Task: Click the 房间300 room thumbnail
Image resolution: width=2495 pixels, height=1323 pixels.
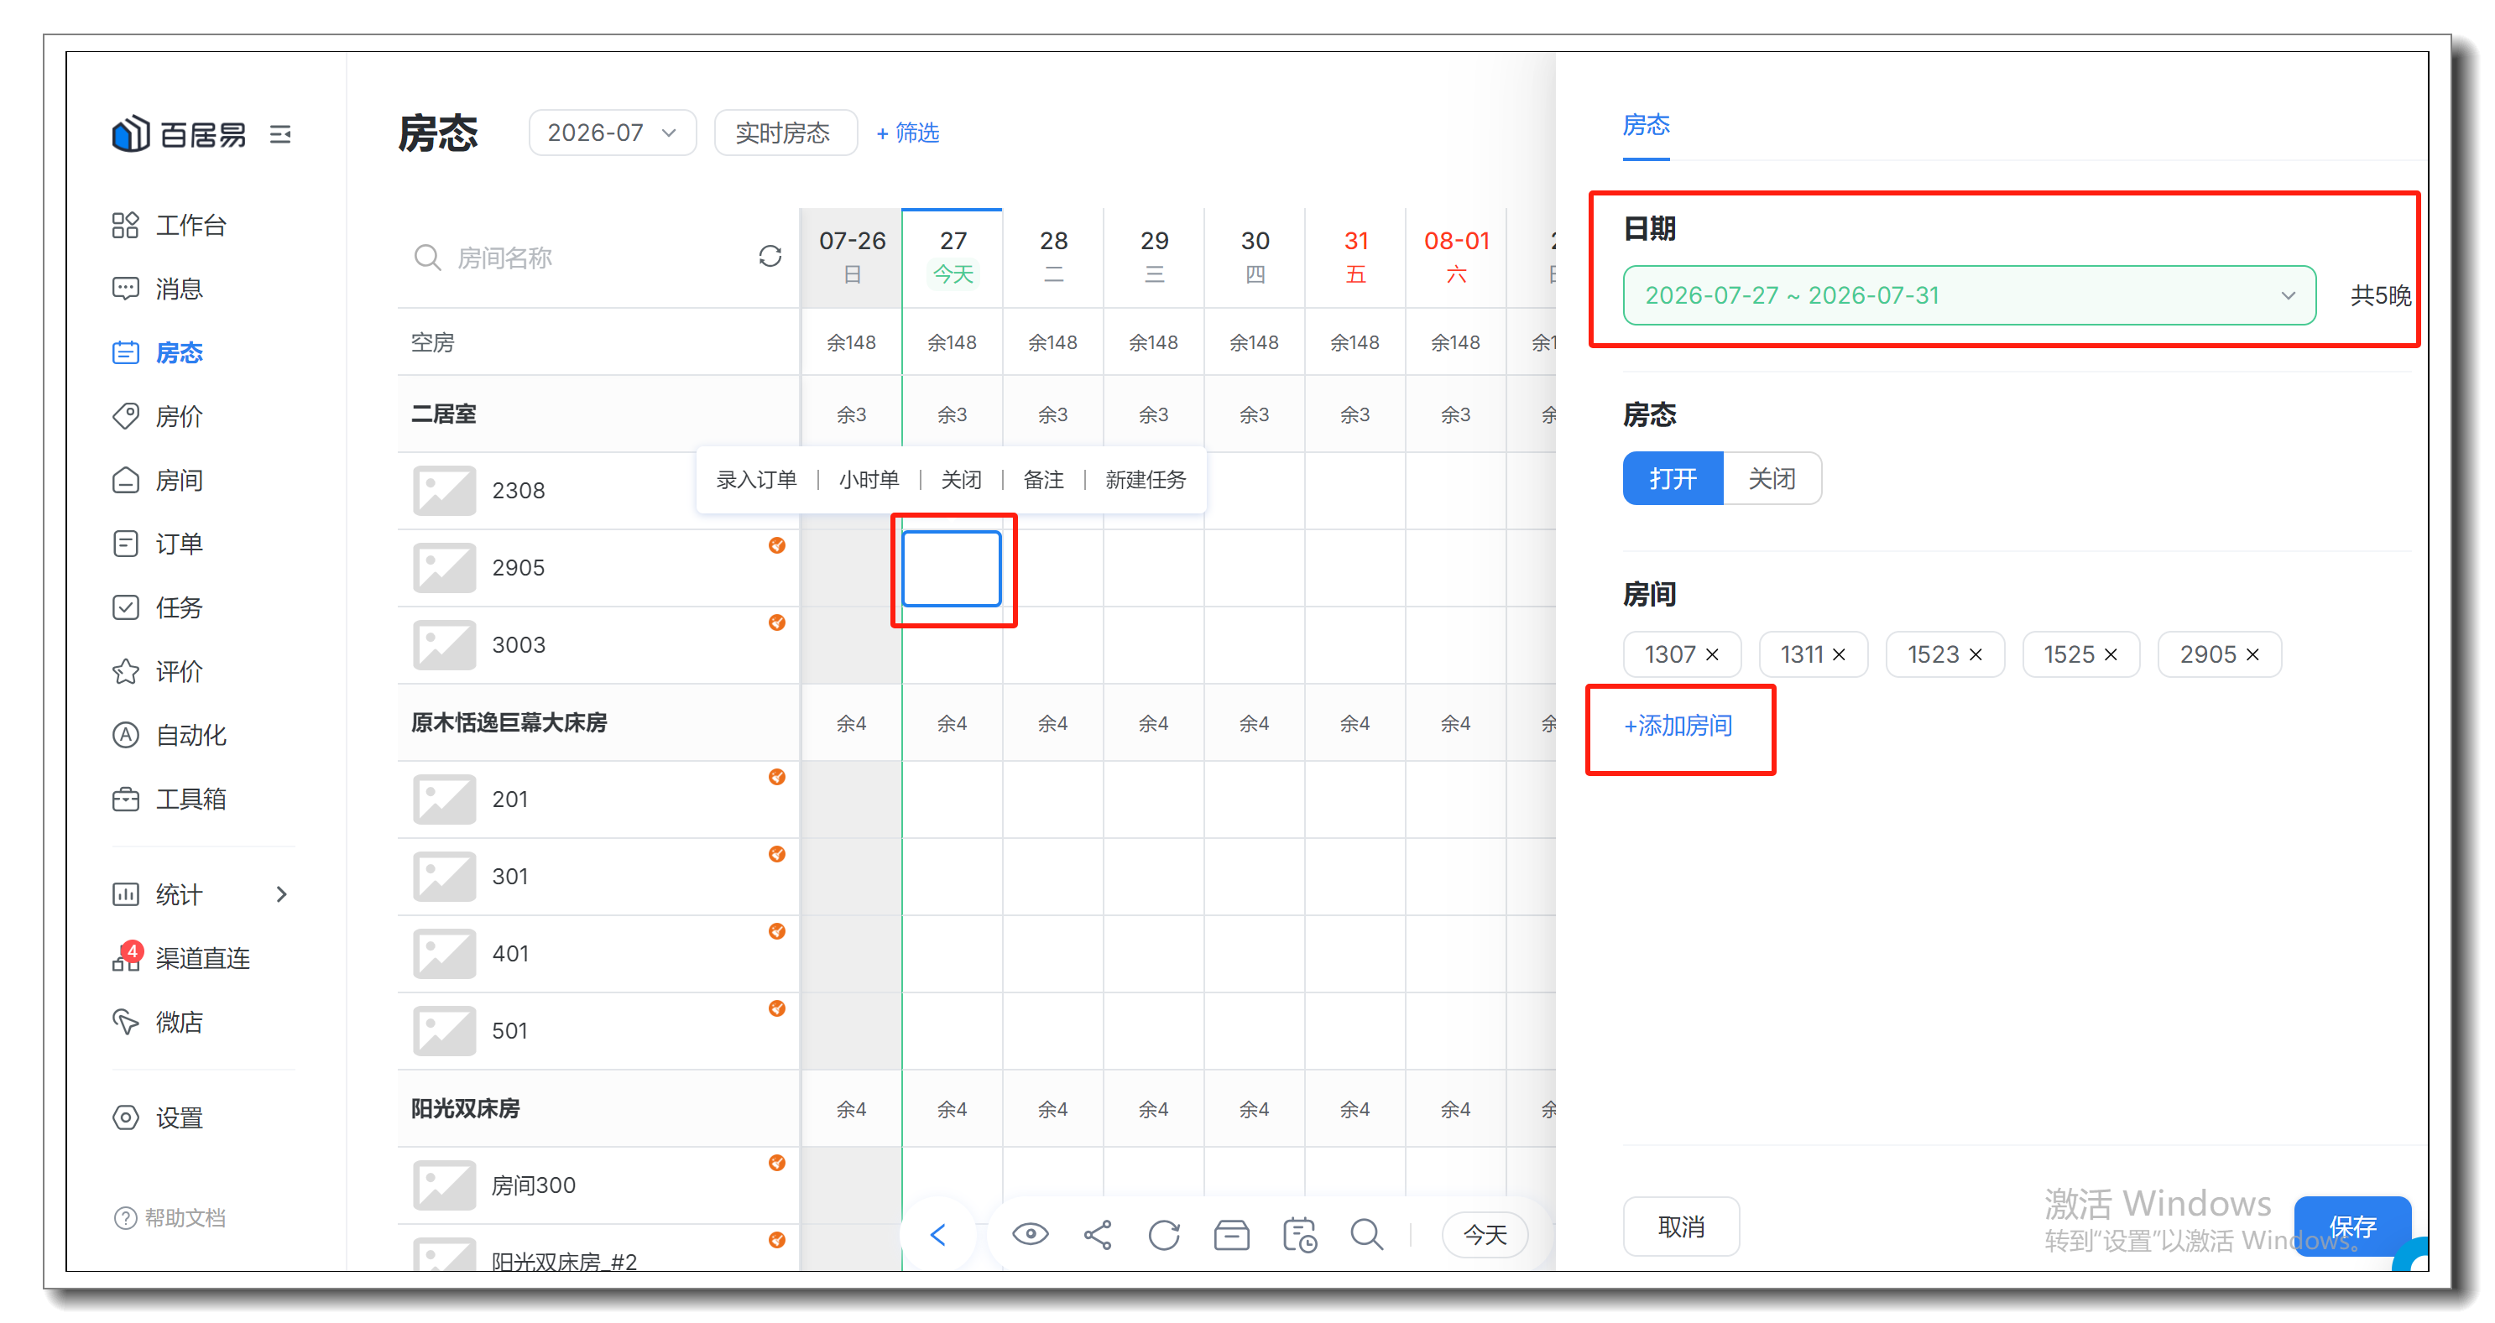Action: tap(445, 1185)
